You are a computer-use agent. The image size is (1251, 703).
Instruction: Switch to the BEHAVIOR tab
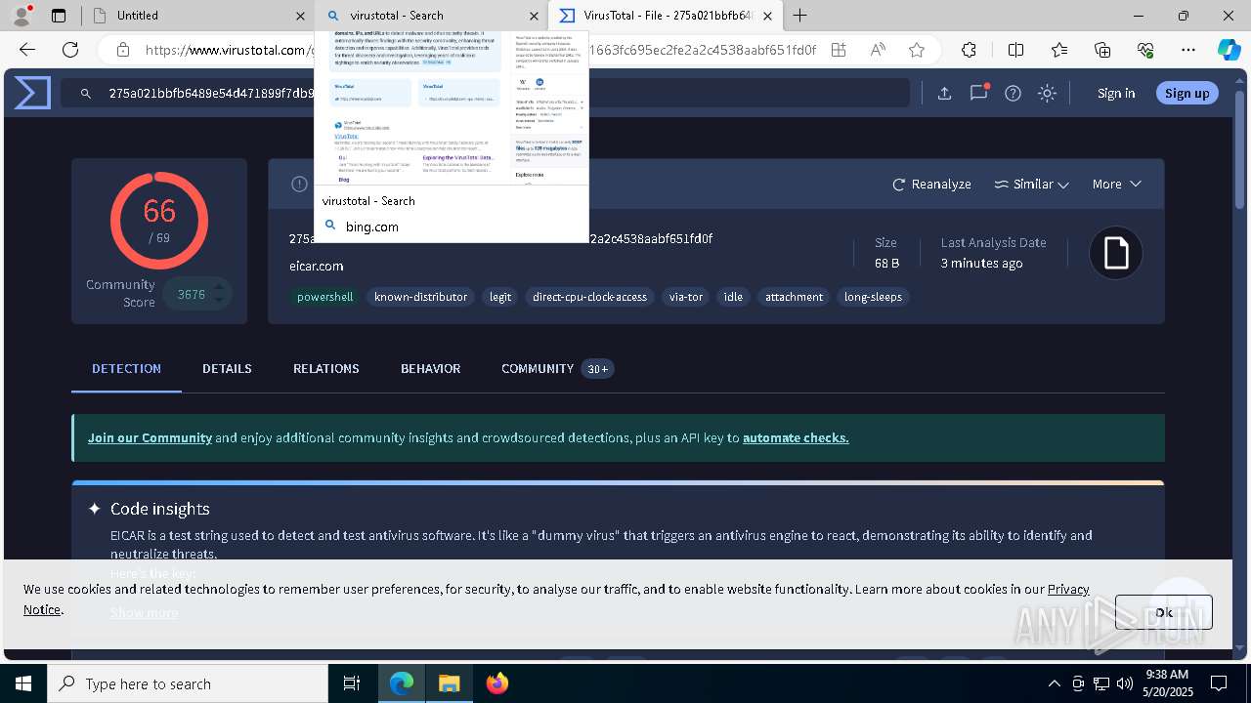(x=430, y=369)
